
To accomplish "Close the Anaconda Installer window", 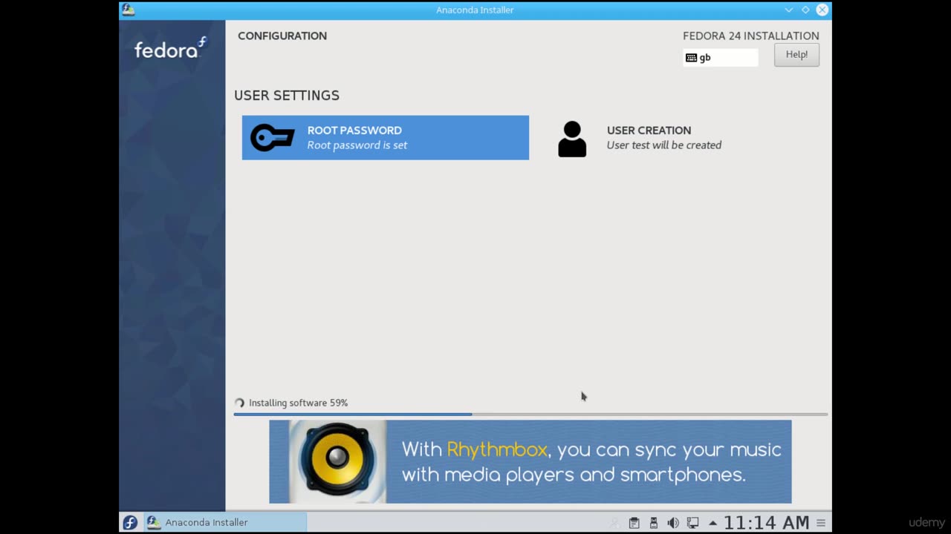I will pos(822,10).
